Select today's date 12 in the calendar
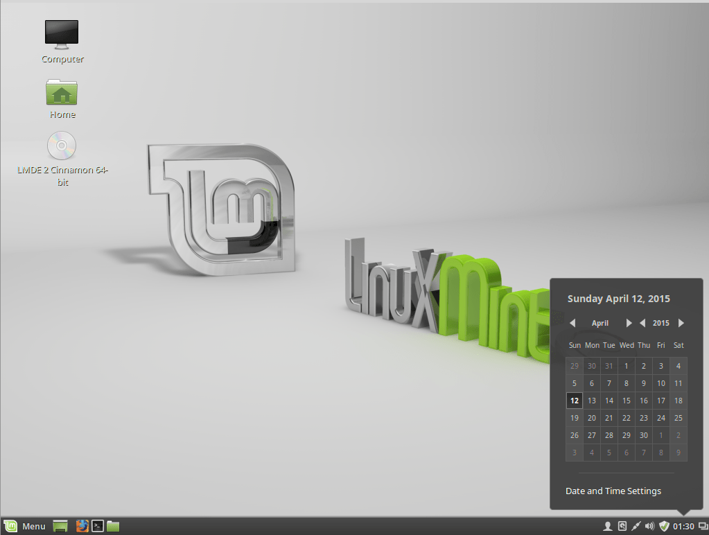The width and height of the screenshot is (709, 535). pos(575,401)
